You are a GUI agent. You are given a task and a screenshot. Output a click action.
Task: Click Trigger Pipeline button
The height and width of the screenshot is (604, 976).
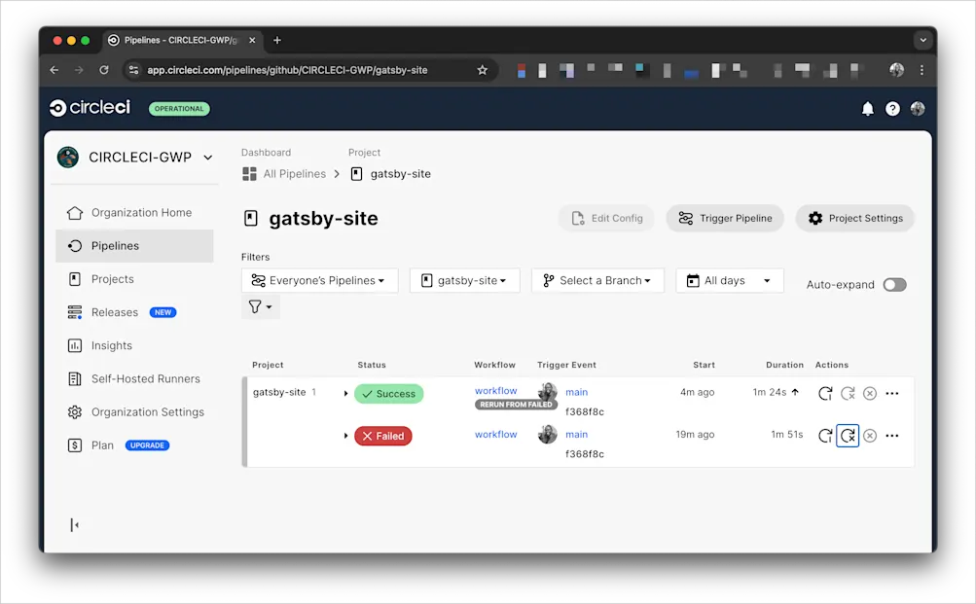click(x=725, y=218)
